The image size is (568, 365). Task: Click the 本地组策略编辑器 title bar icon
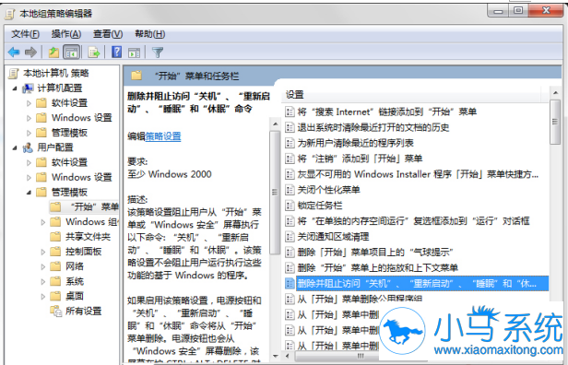[10, 14]
